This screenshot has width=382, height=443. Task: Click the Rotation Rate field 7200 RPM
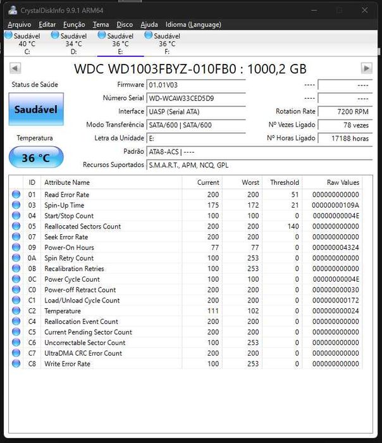(345, 111)
